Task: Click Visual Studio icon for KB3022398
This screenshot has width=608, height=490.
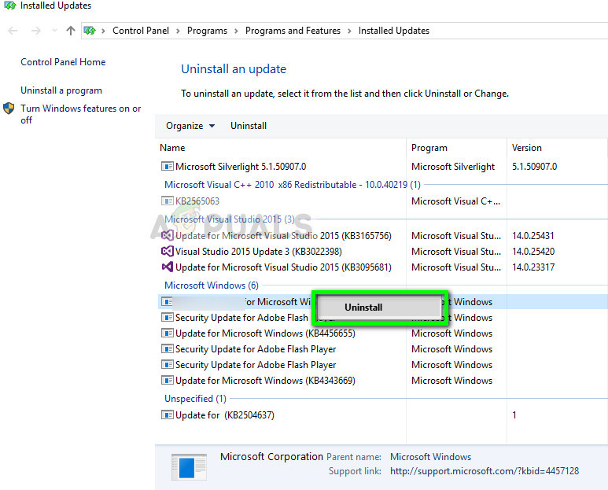Action: [x=167, y=251]
